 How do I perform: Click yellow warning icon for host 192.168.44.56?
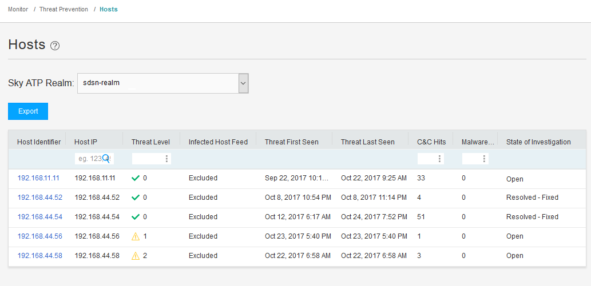(136, 236)
